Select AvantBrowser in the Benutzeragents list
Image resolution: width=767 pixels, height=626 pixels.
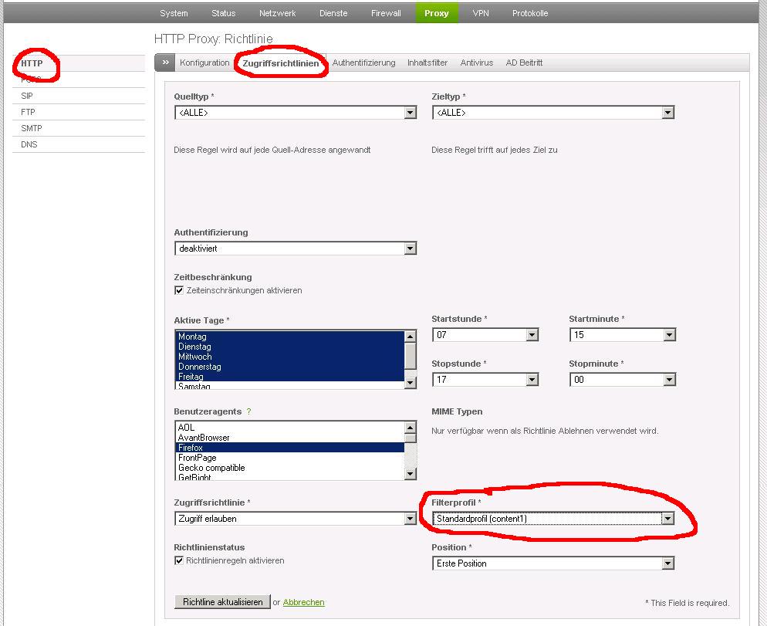(204, 438)
